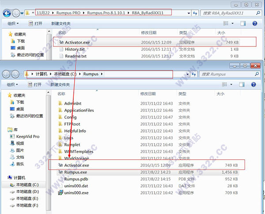Toggle preview pane in R8A_ByRadiXX11 window
The image size is (265, 214).
[x=243, y=23]
